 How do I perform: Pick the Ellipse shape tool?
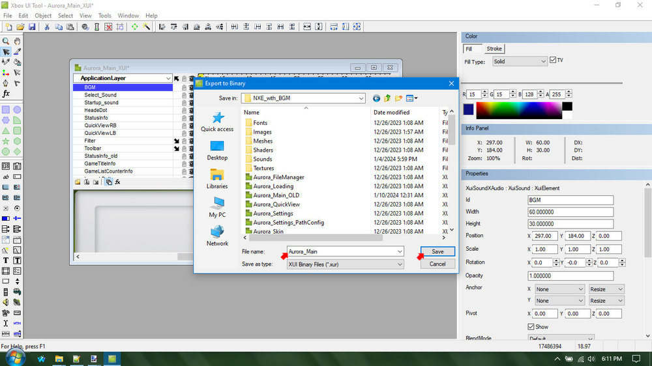[17, 109]
